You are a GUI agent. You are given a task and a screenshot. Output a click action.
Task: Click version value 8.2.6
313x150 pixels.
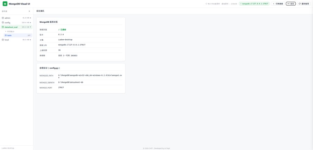coord(61,34)
